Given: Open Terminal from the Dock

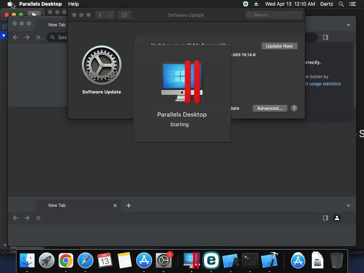Looking at the screenshot, I should 250,260.
